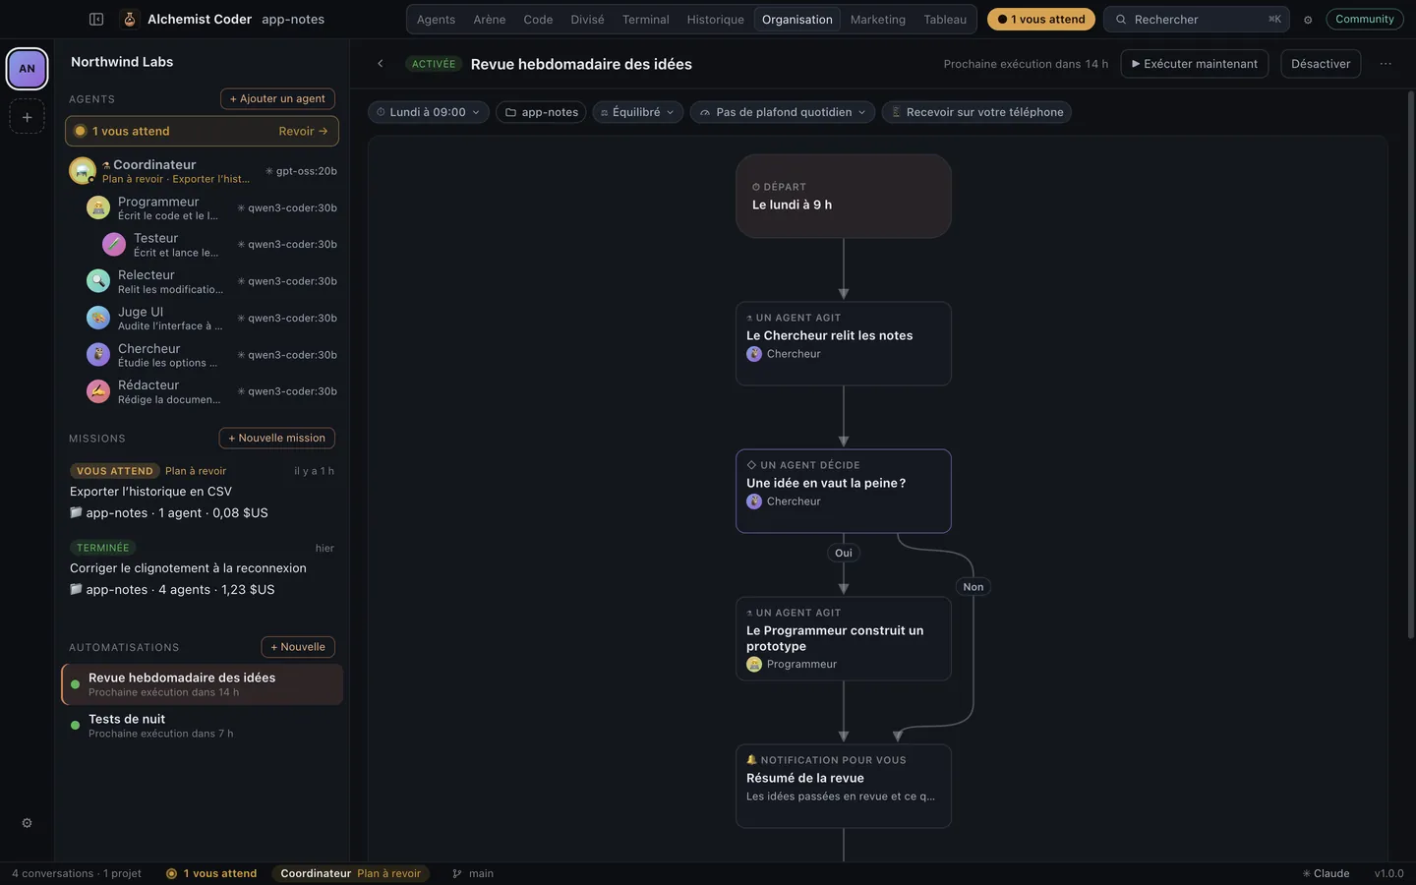Screen dimensions: 1416x885
Task: Select the Relecteur agent avatar
Action: tap(98, 281)
